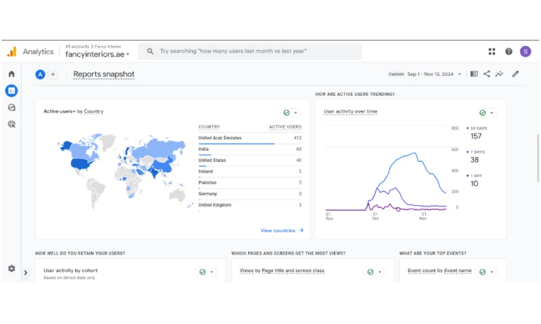The width and height of the screenshot is (541, 324).
Task: Open User activity over time status dropdown
Action: 486,113
